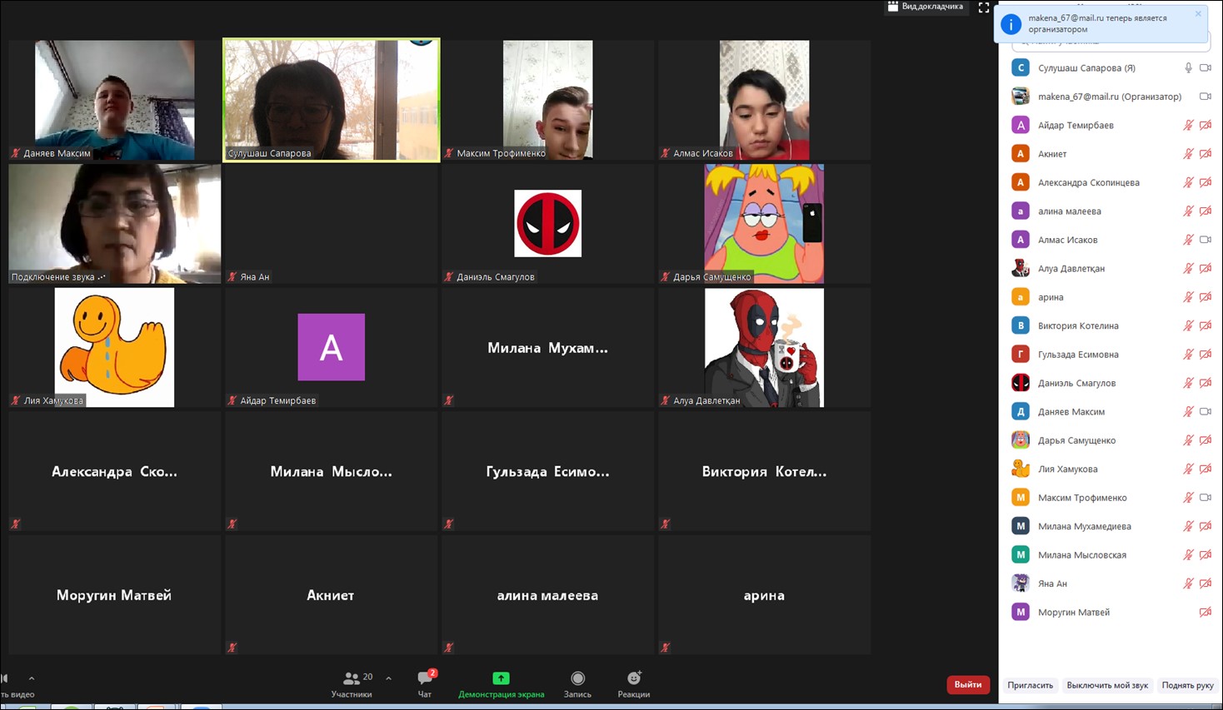1223x710 pixels.
Task: Select Виктория Котелина in the participant list
Action: (1078, 325)
